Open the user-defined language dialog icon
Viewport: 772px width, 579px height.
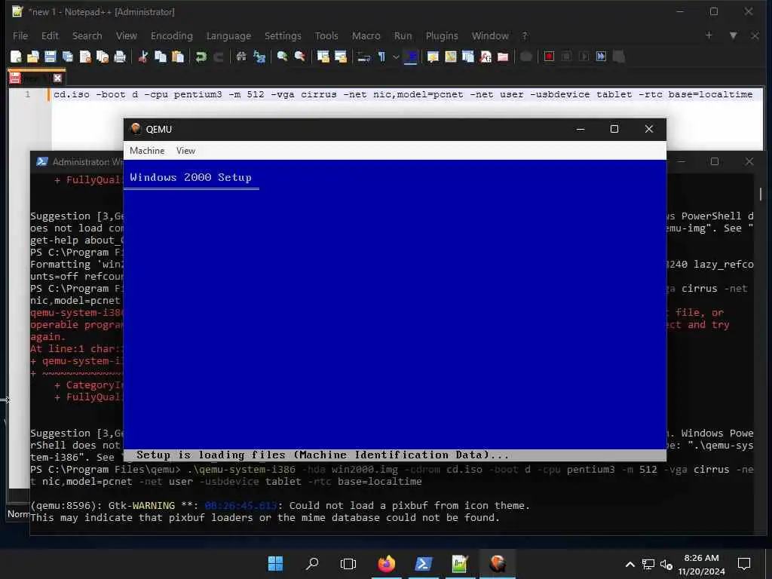tap(433, 57)
